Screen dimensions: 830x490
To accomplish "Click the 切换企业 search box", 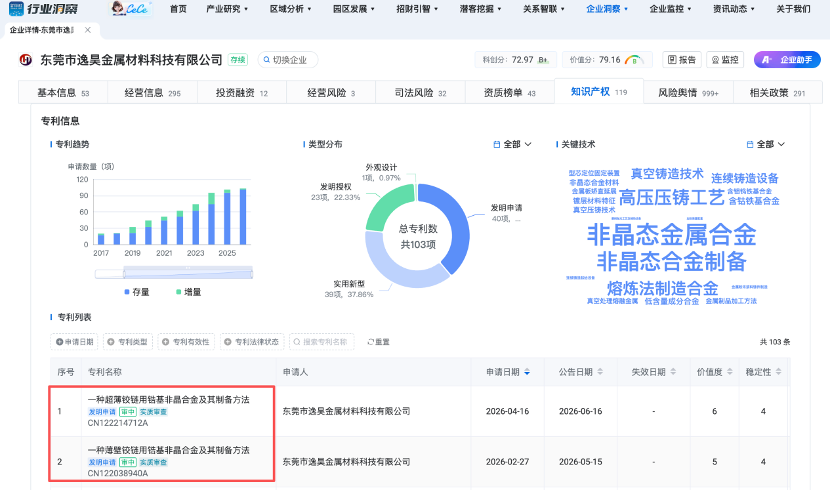I will 288,60.
